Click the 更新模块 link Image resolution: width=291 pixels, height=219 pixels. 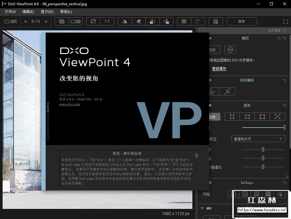click(219, 69)
